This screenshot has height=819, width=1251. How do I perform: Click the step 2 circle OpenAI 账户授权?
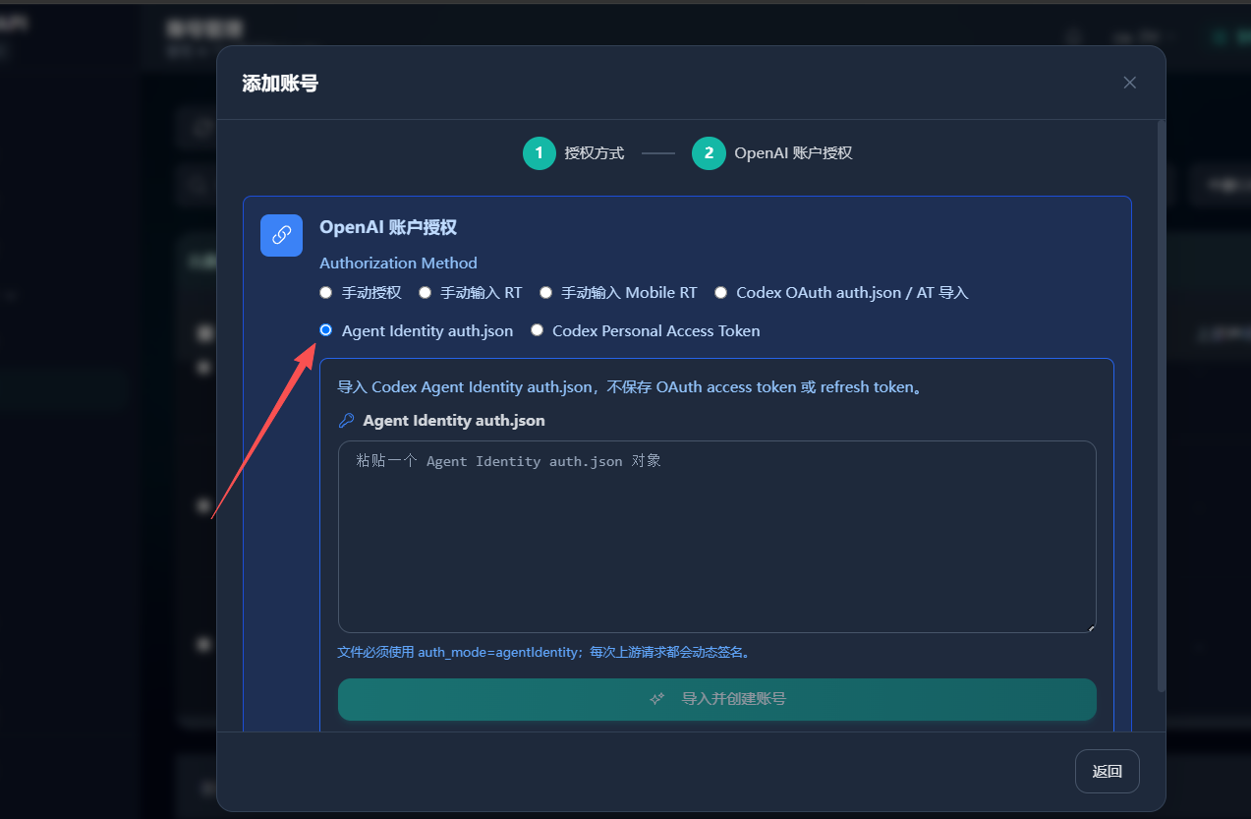pos(709,153)
